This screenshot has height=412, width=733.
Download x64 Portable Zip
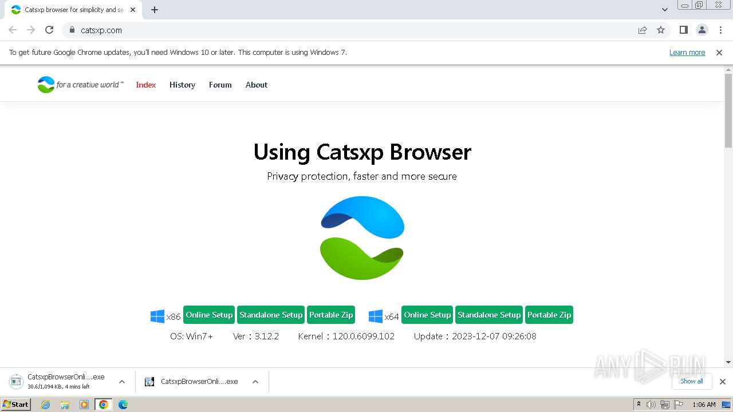(549, 315)
